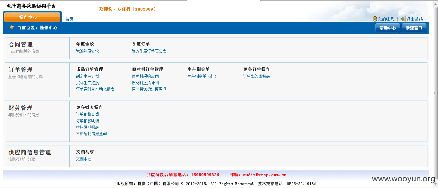Screen dimensions: 438x188
Task: Open 我的年度协议 link
Action: (87, 51)
